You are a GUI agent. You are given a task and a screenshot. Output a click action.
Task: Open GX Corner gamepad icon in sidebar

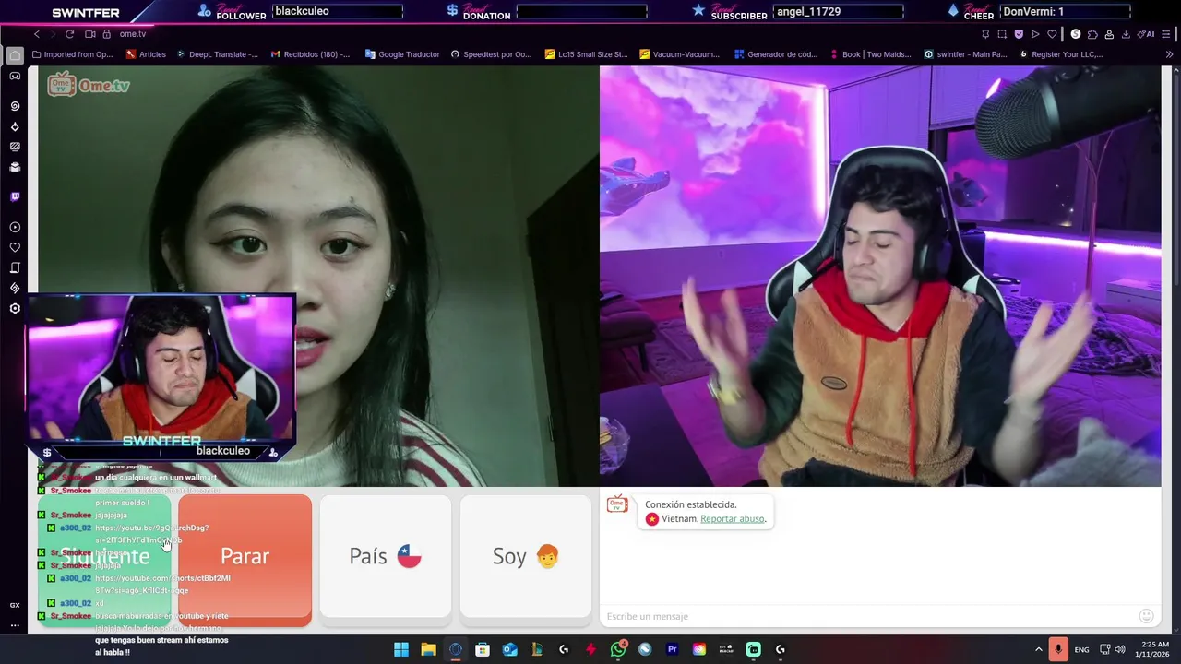pos(15,76)
